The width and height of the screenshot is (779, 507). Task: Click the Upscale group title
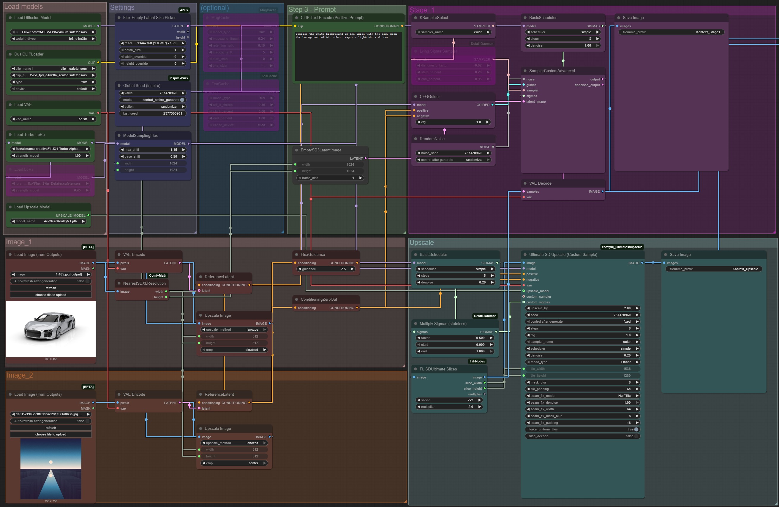coord(422,243)
